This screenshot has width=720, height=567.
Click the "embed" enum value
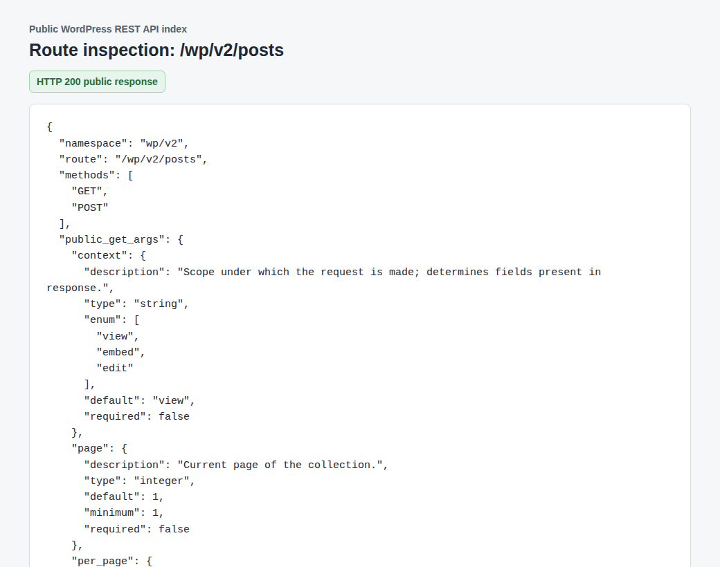(x=120, y=353)
